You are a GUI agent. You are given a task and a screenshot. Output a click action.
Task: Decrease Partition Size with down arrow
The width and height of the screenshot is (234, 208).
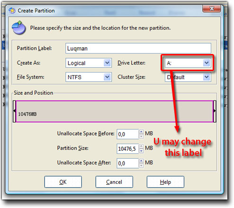(x=141, y=151)
